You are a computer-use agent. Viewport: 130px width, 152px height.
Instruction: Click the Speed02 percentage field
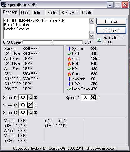(x=23, y=105)
